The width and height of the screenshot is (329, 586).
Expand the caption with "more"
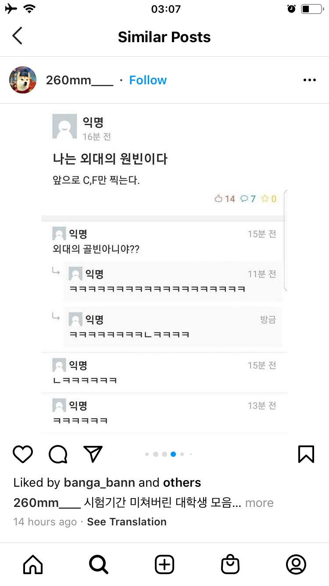[x=259, y=503]
